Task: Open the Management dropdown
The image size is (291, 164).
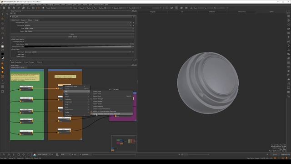Action: (78, 23)
